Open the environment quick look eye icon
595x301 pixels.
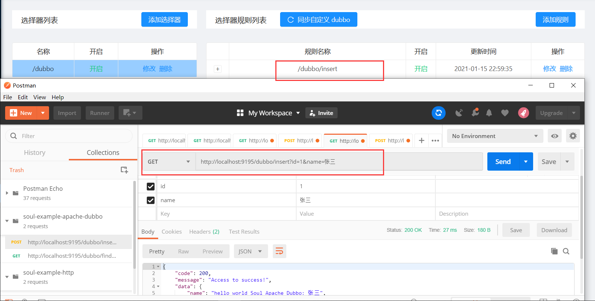click(555, 136)
